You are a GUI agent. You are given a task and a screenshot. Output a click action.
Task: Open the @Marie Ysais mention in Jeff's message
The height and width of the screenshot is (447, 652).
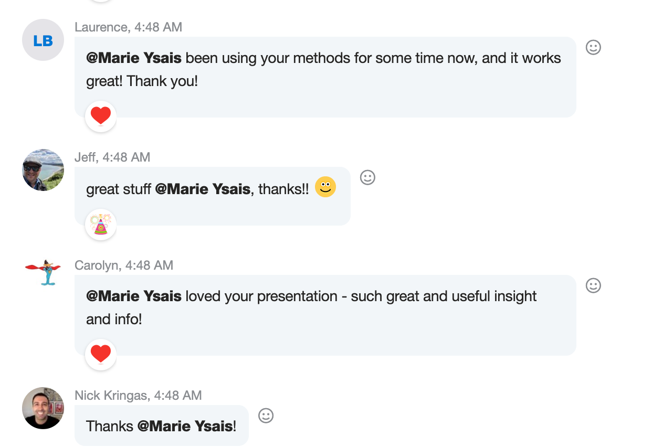pos(203,189)
